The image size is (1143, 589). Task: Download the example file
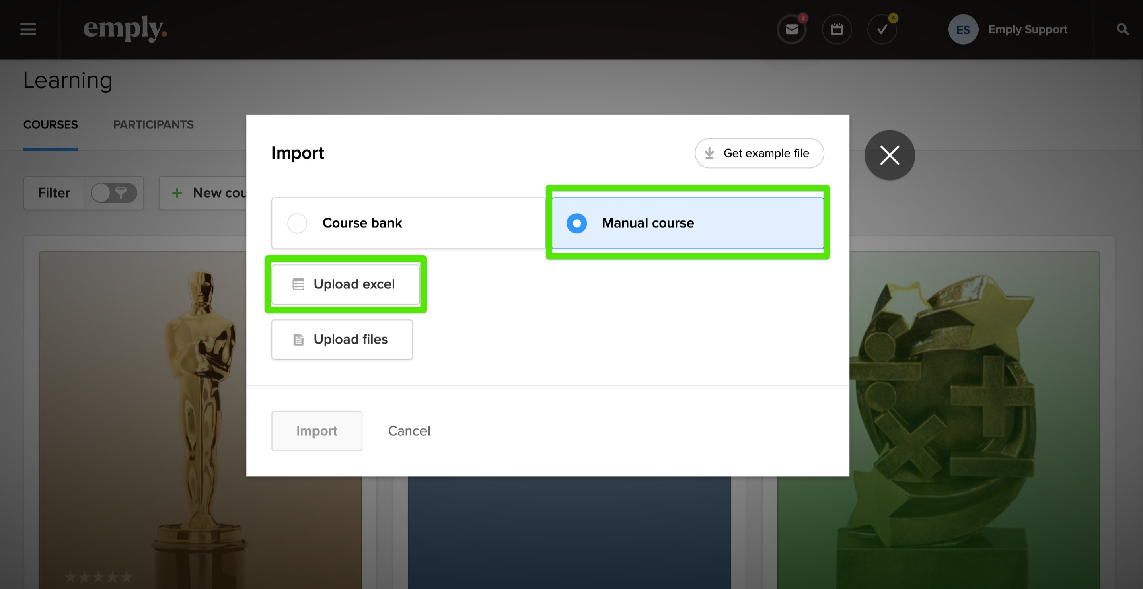tap(759, 153)
